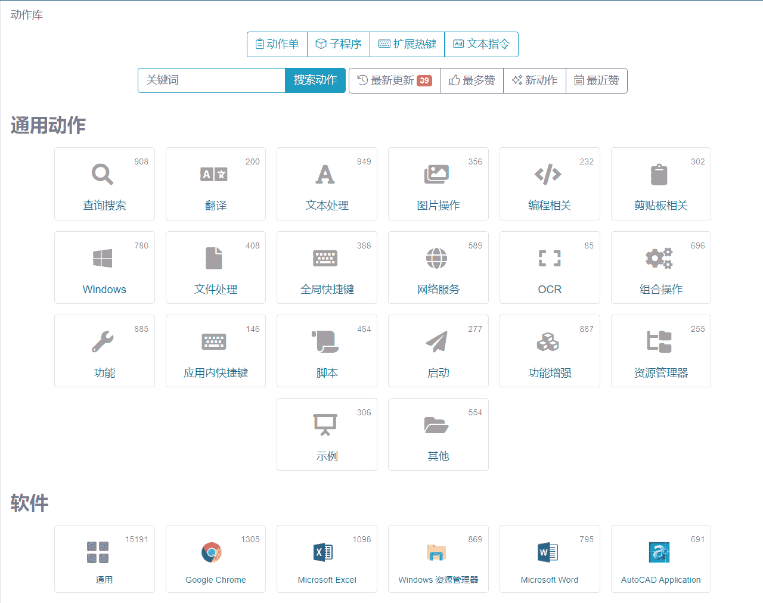Open the 扩展热键 tab
Viewport: 763px width, 603px height.
click(x=407, y=44)
